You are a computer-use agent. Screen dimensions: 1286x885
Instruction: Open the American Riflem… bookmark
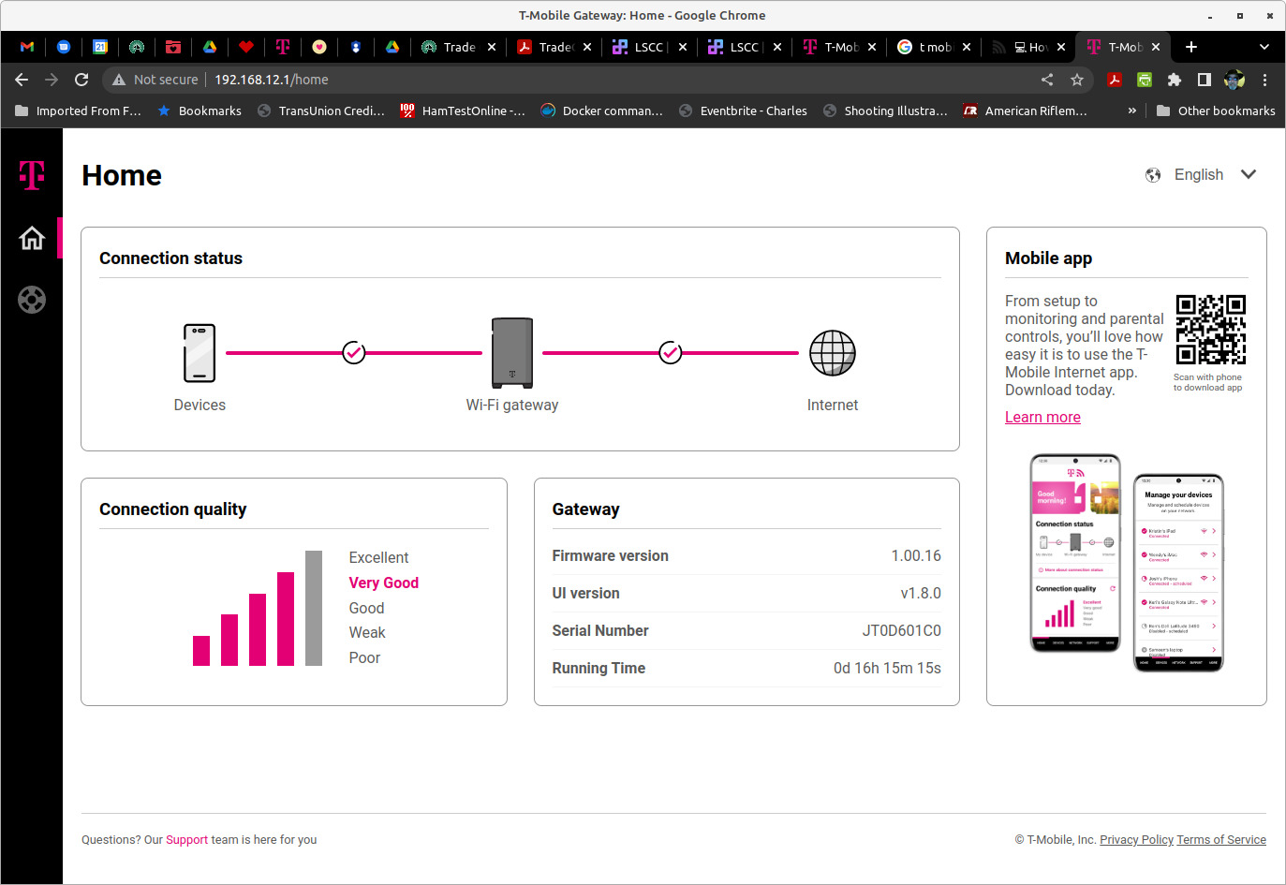pyautogui.click(x=1025, y=111)
